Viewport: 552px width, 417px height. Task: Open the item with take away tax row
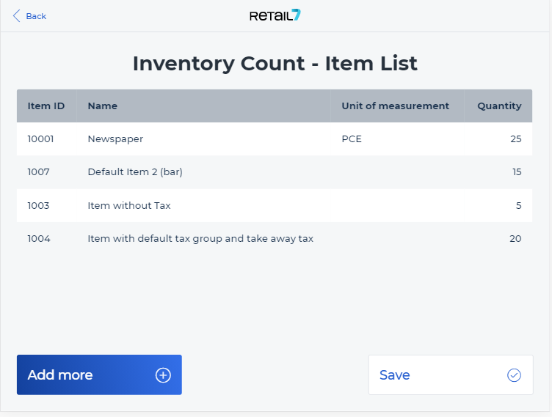275,238
